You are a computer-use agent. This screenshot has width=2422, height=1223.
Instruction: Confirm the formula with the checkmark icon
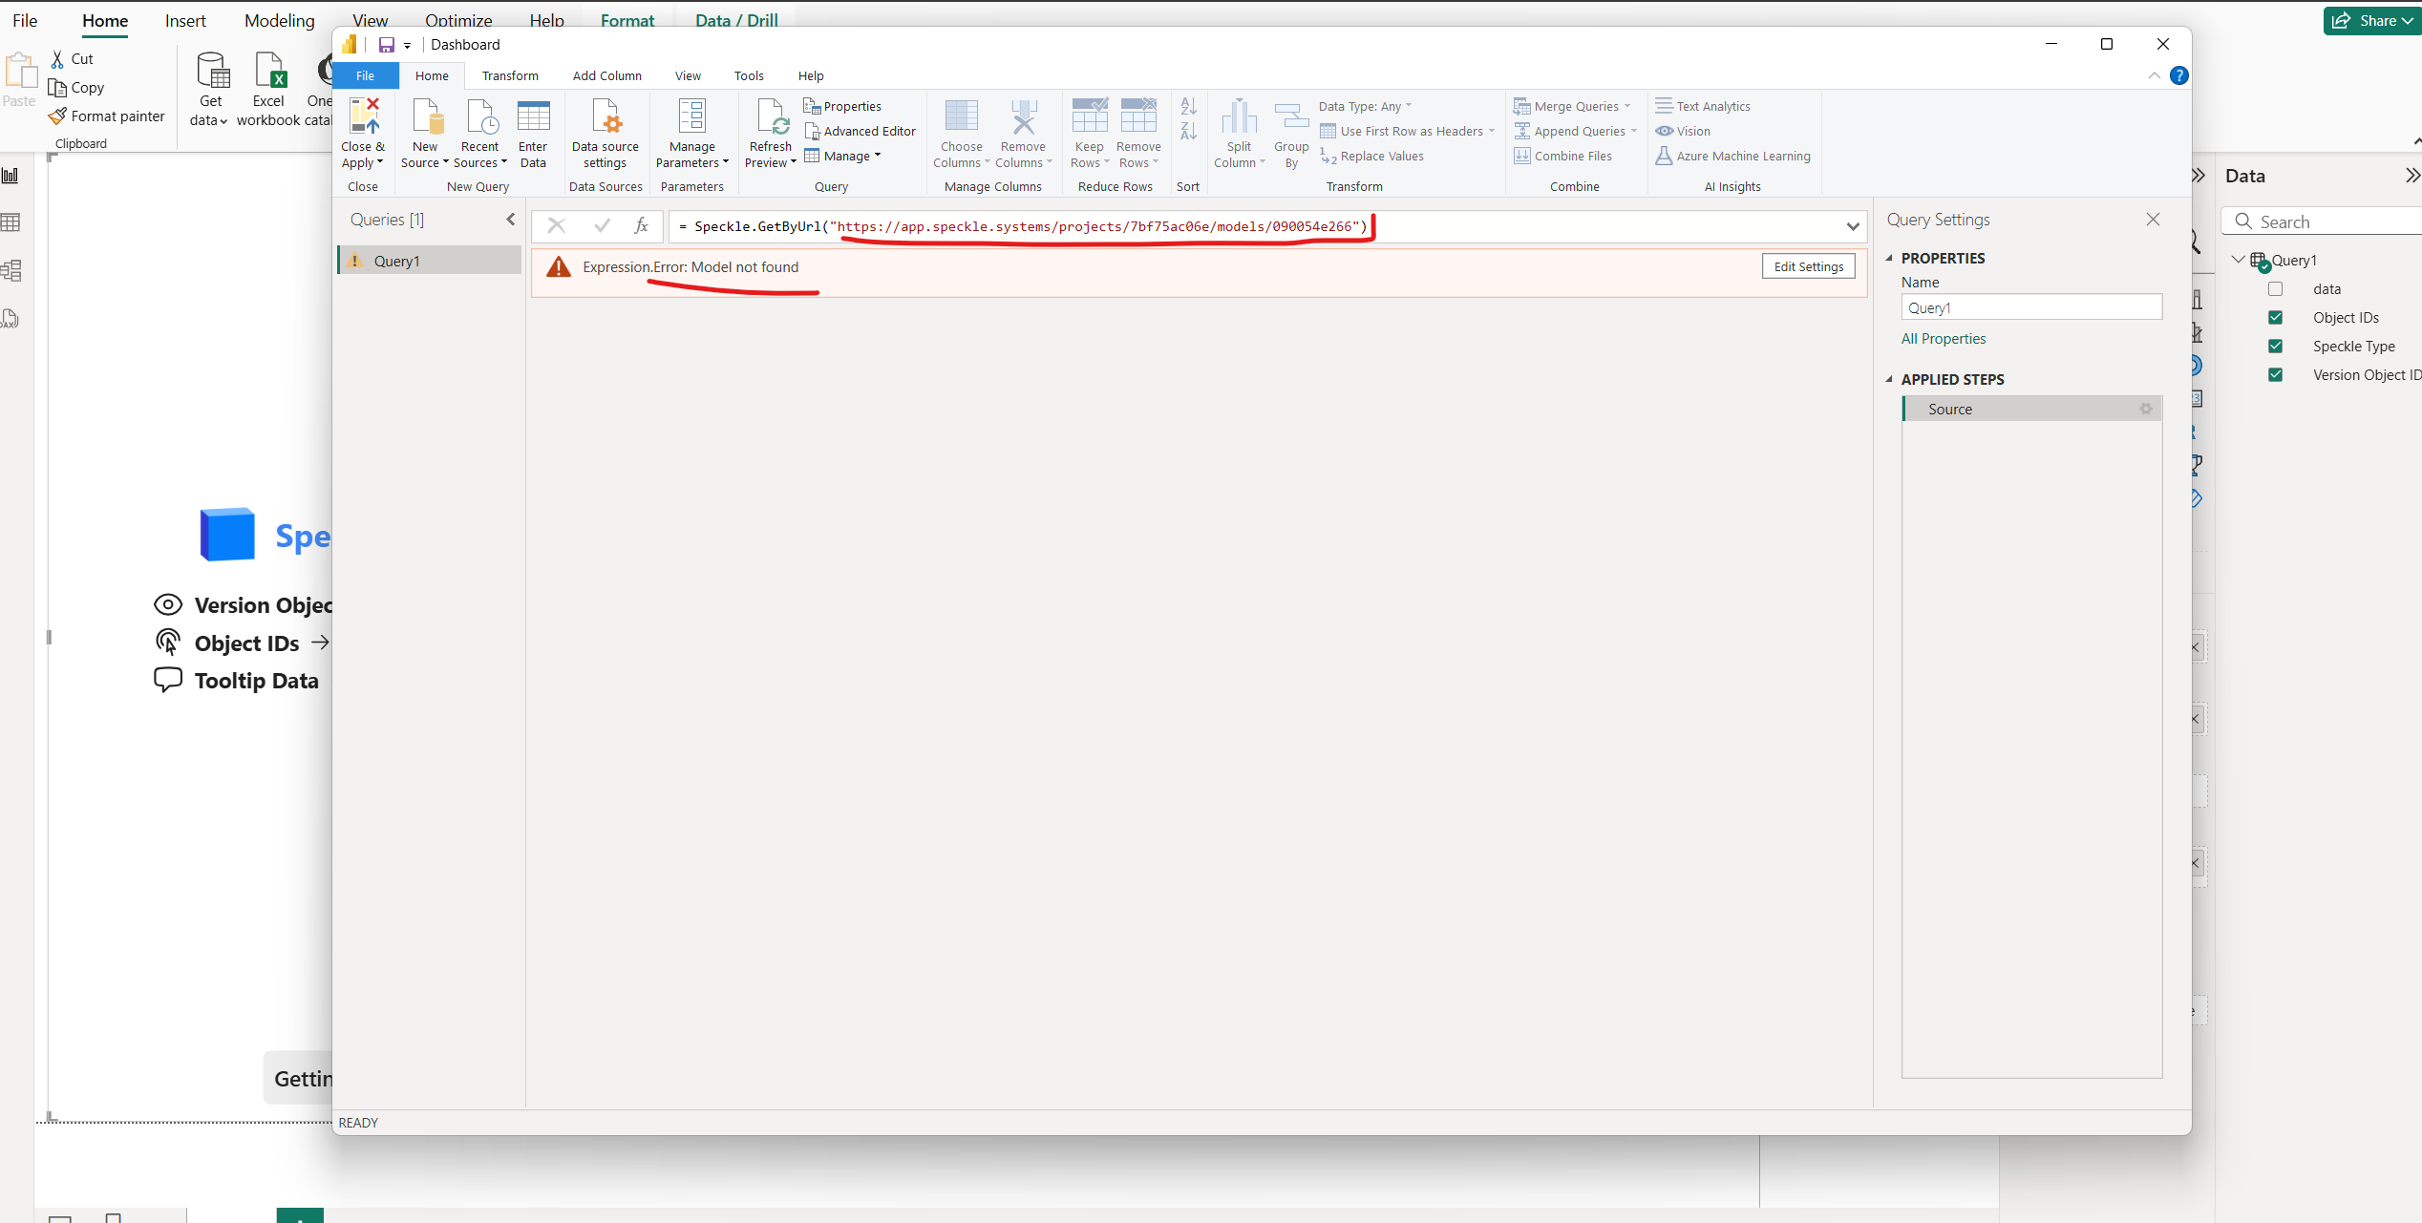tap(602, 225)
